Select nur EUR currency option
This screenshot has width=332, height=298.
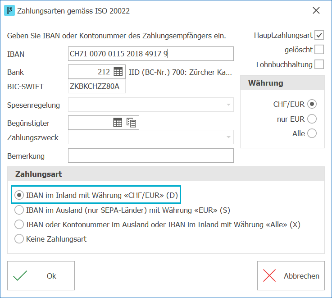312,119
